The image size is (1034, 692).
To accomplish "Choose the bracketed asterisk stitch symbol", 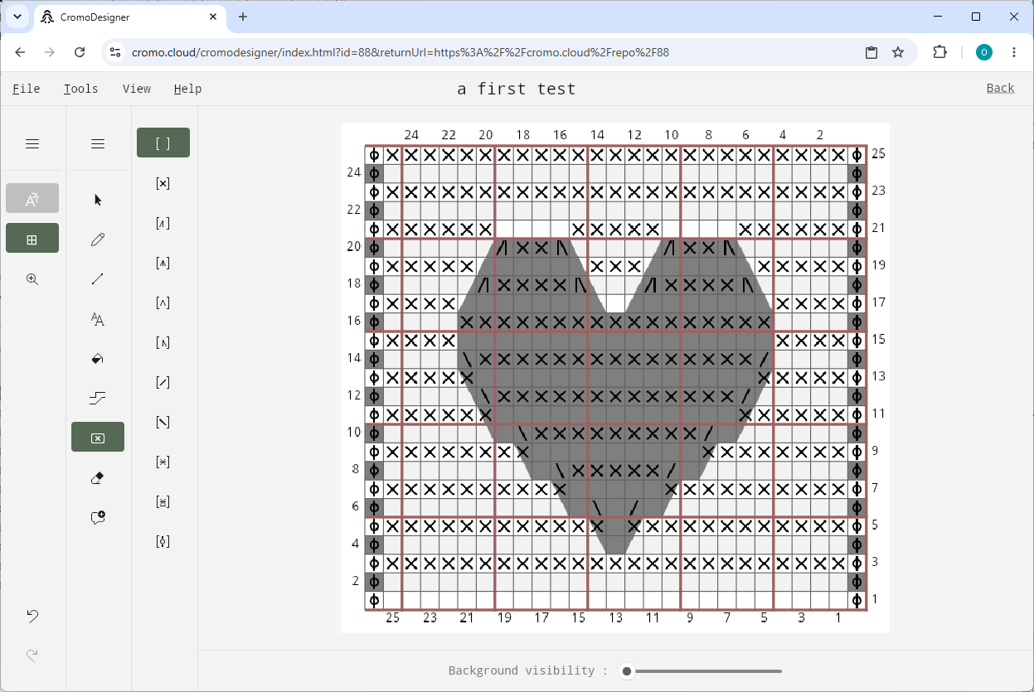I will (163, 462).
